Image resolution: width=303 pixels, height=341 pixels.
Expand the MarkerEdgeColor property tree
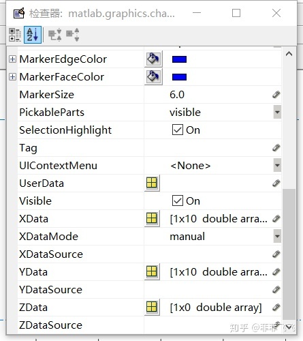[12, 59]
